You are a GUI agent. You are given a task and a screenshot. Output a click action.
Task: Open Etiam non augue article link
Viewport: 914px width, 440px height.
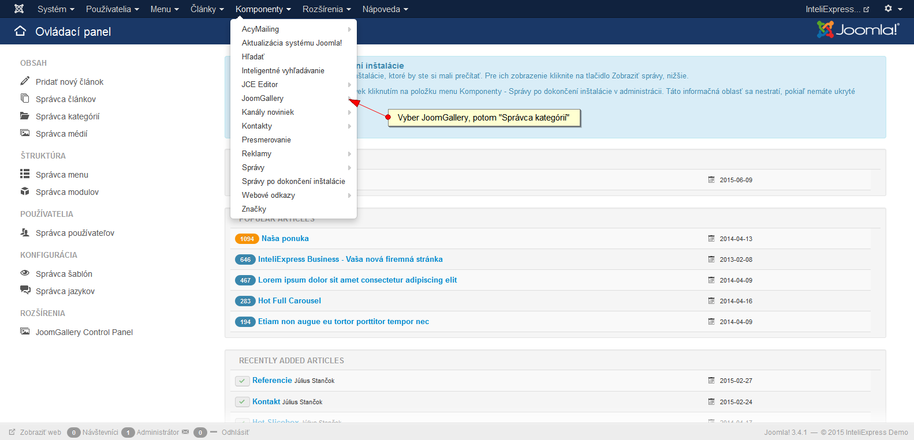[x=344, y=321]
